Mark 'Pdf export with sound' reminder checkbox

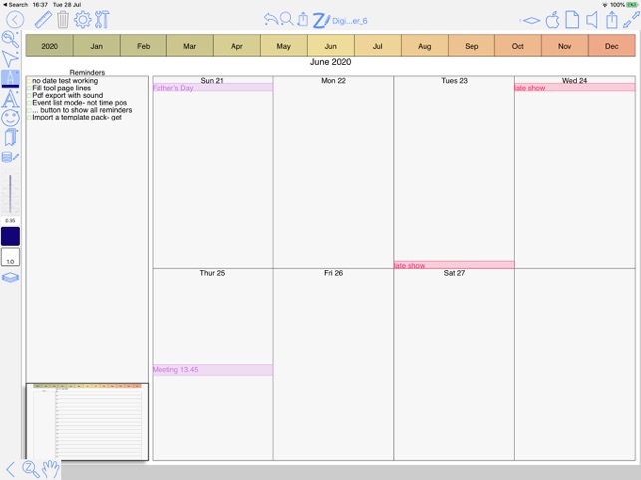[x=29, y=96]
